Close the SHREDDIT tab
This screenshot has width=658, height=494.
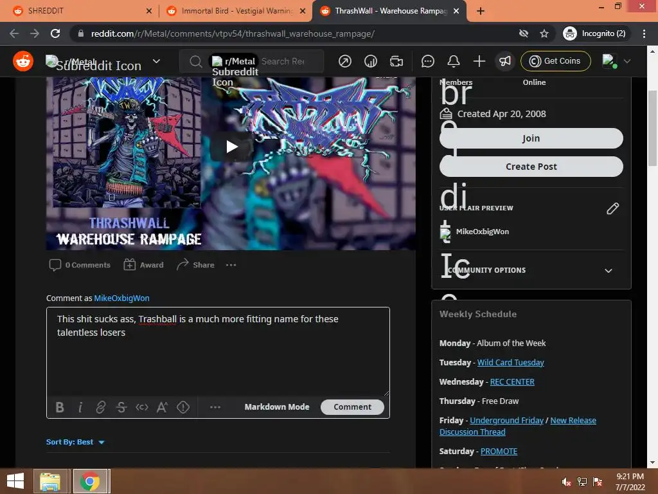[148, 11]
